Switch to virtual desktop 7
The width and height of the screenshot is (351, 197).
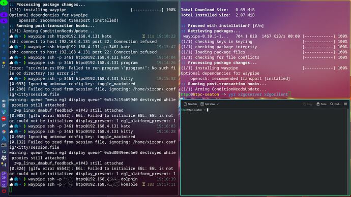pyautogui.click(x=4, y=40)
